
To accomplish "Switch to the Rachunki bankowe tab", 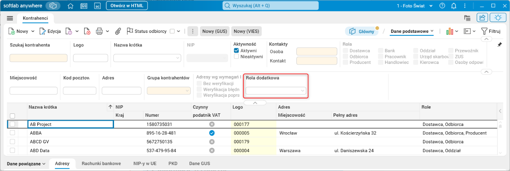I will coord(101,164).
